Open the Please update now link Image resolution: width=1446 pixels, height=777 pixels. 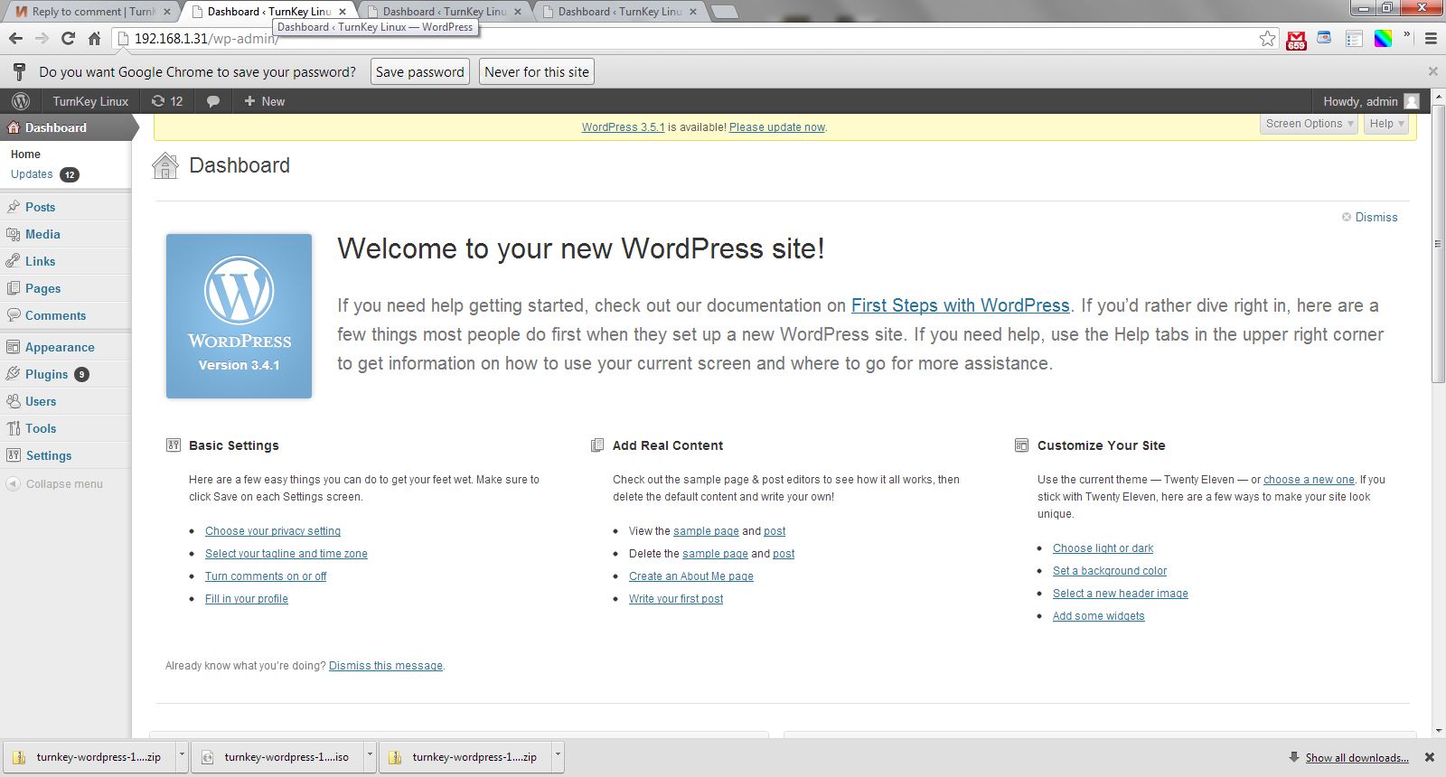point(776,127)
